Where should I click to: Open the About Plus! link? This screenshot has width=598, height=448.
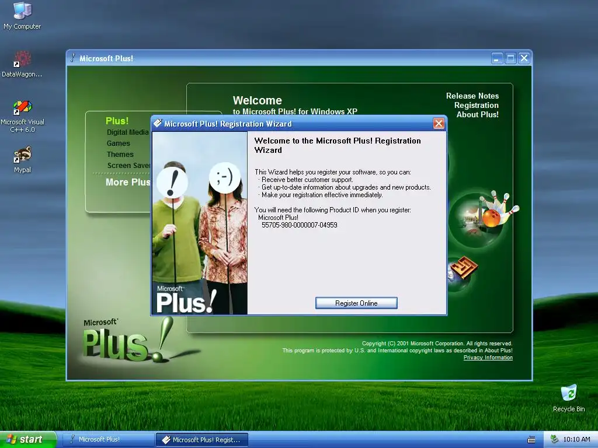pos(478,115)
